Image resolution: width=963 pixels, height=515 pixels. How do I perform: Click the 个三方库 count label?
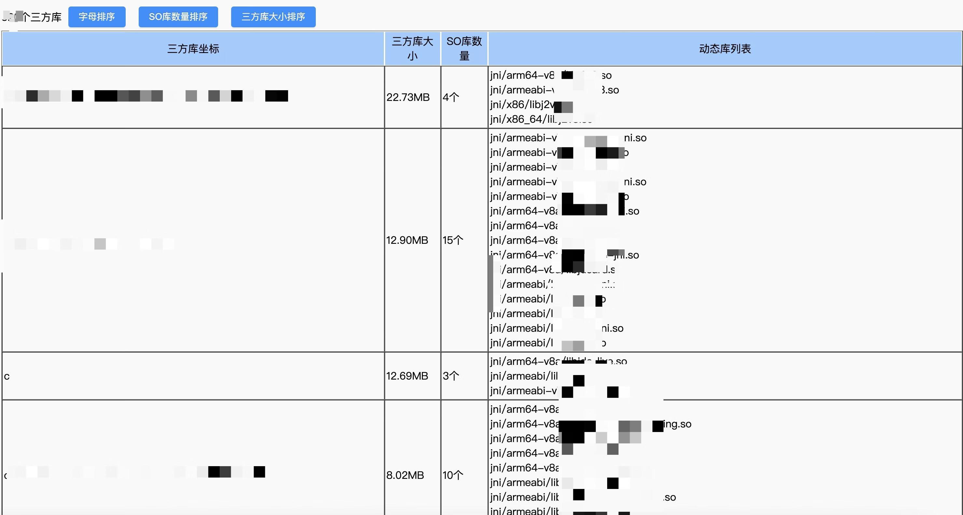[x=33, y=17]
